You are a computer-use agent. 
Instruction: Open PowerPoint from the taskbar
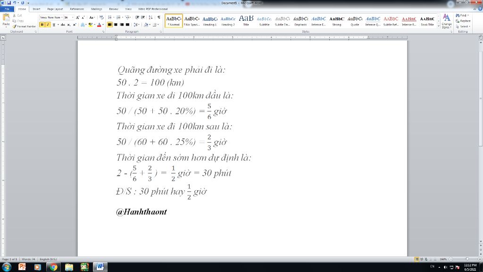(22, 267)
